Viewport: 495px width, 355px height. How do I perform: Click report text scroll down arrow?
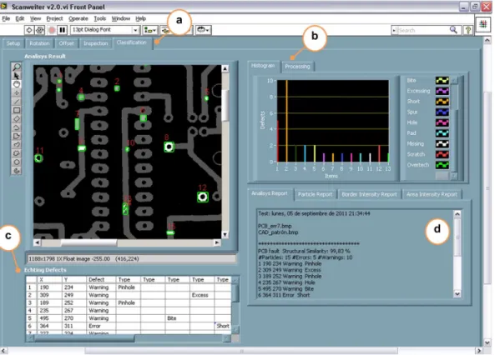coord(457,294)
